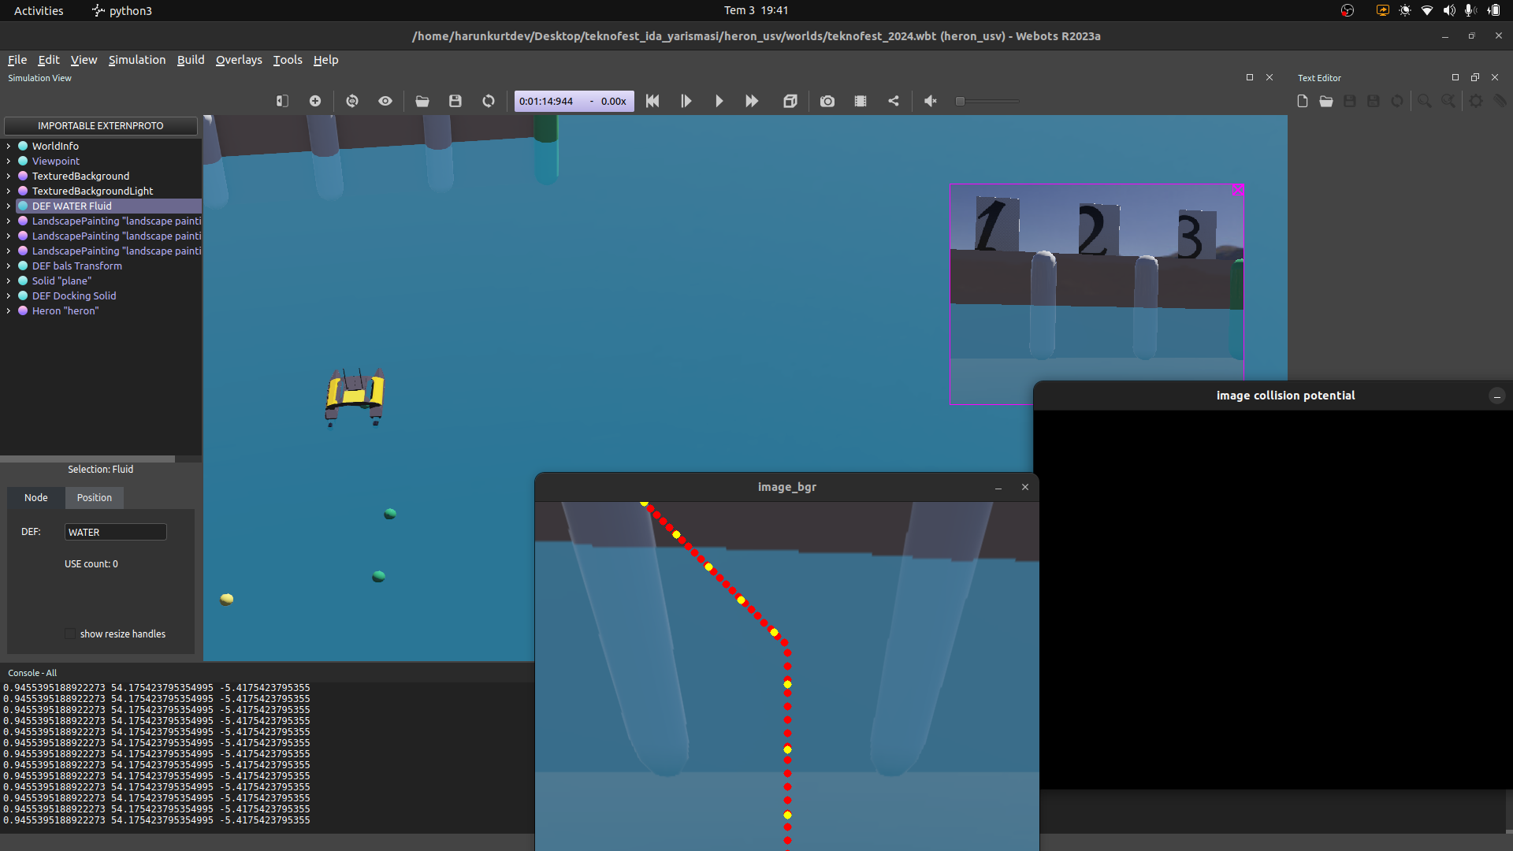Step the simulation one frame
Screen dimensions: 1513x851
pos(686,101)
